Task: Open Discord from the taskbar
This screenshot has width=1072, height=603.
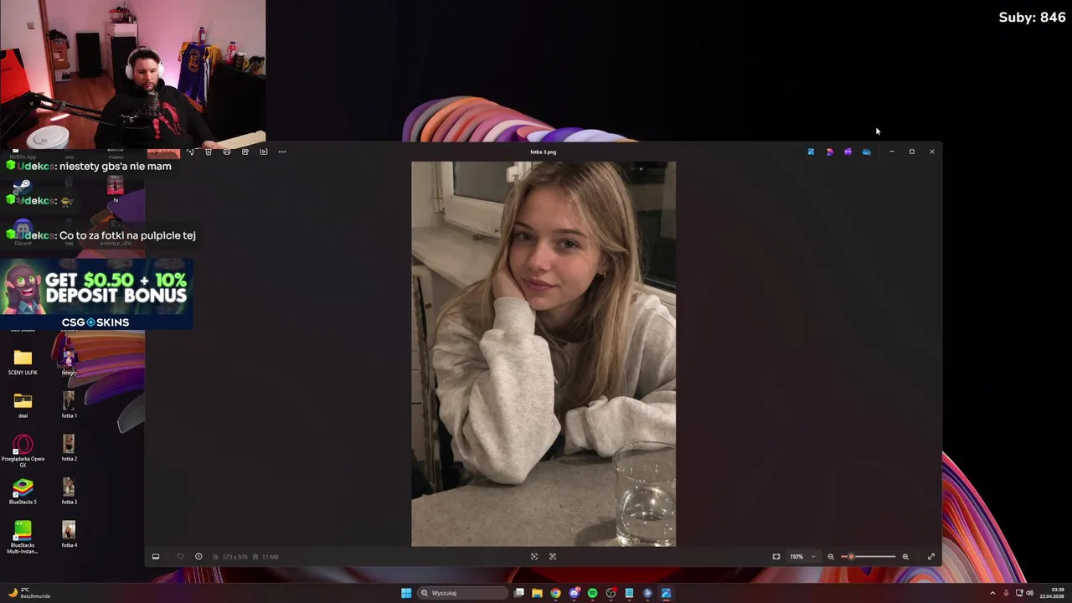Action: pyautogui.click(x=574, y=593)
